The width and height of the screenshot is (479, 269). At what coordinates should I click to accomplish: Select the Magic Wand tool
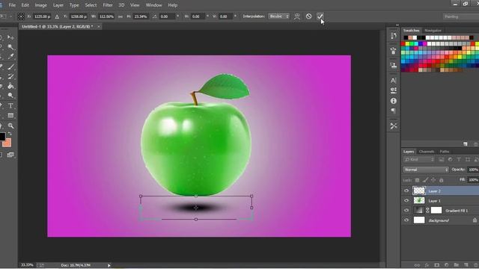point(10,46)
